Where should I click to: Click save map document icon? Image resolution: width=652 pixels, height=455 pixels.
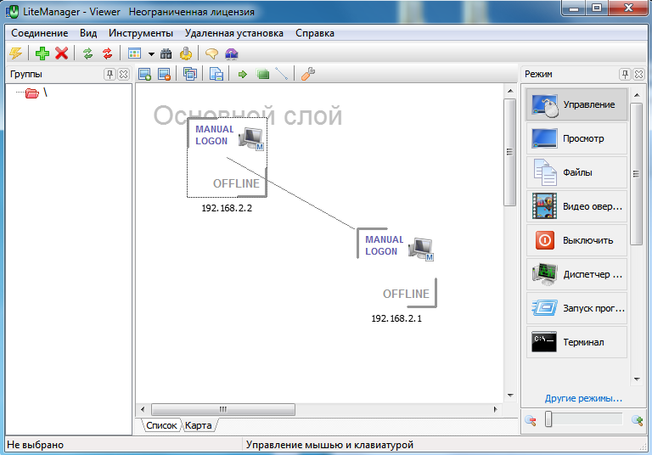pos(216,74)
